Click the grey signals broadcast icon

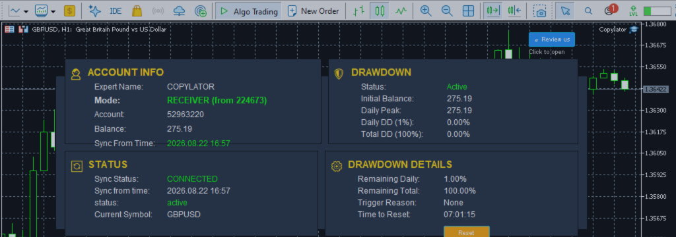(x=158, y=11)
